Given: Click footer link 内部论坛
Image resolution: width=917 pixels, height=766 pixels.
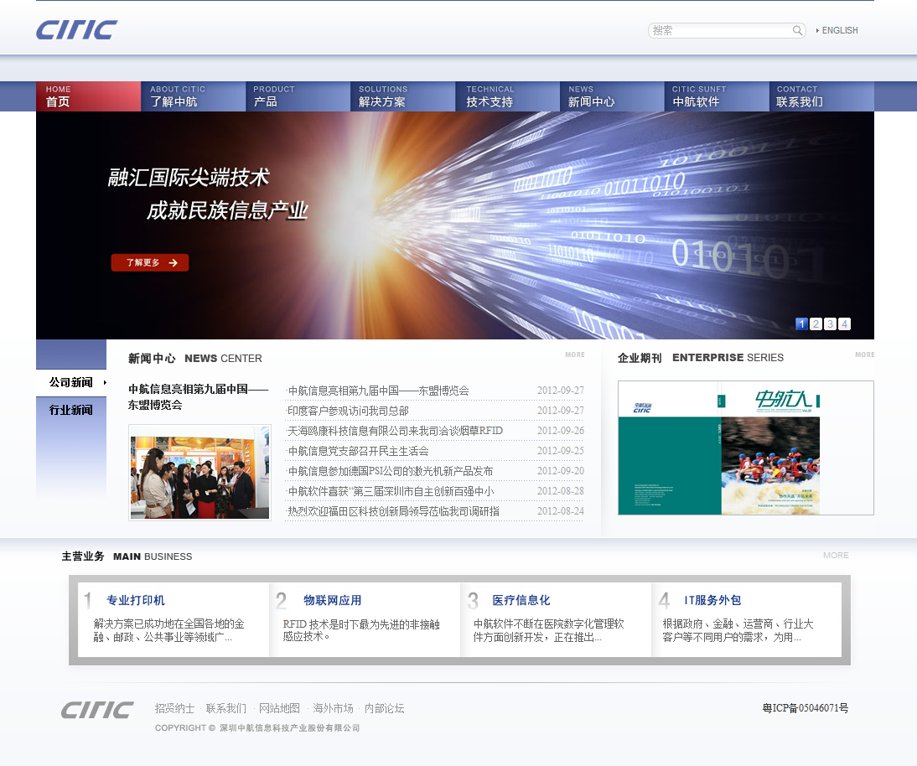Looking at the screenshot, I should click(x=384, y=709).
